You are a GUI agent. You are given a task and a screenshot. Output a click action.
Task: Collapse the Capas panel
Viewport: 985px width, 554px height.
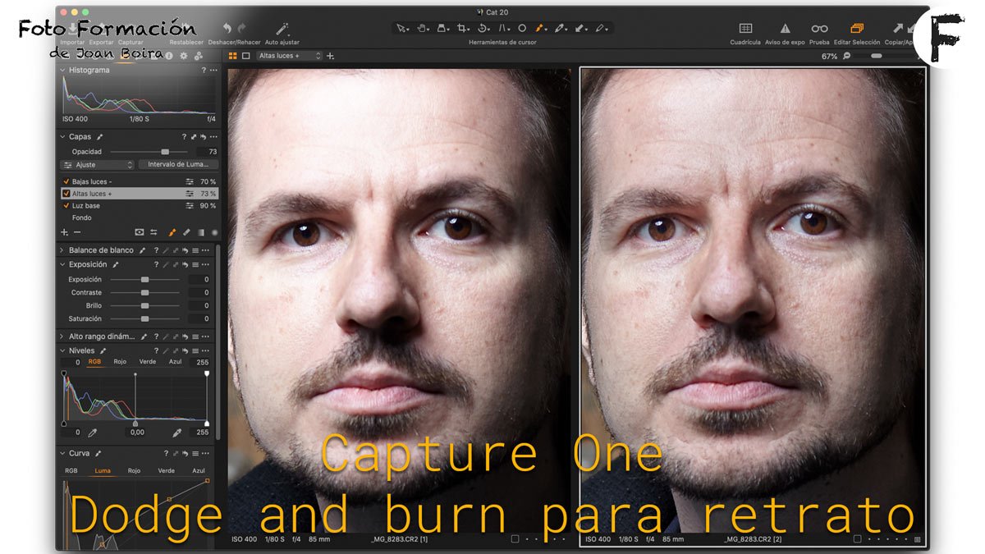coord(63,137)
